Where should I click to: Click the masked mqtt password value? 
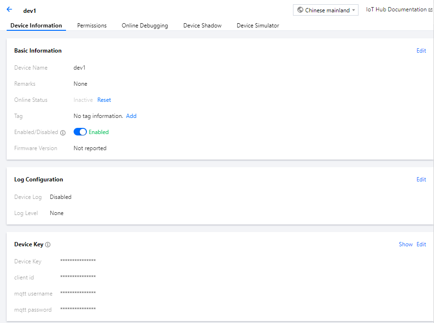(x=78, y=310)
